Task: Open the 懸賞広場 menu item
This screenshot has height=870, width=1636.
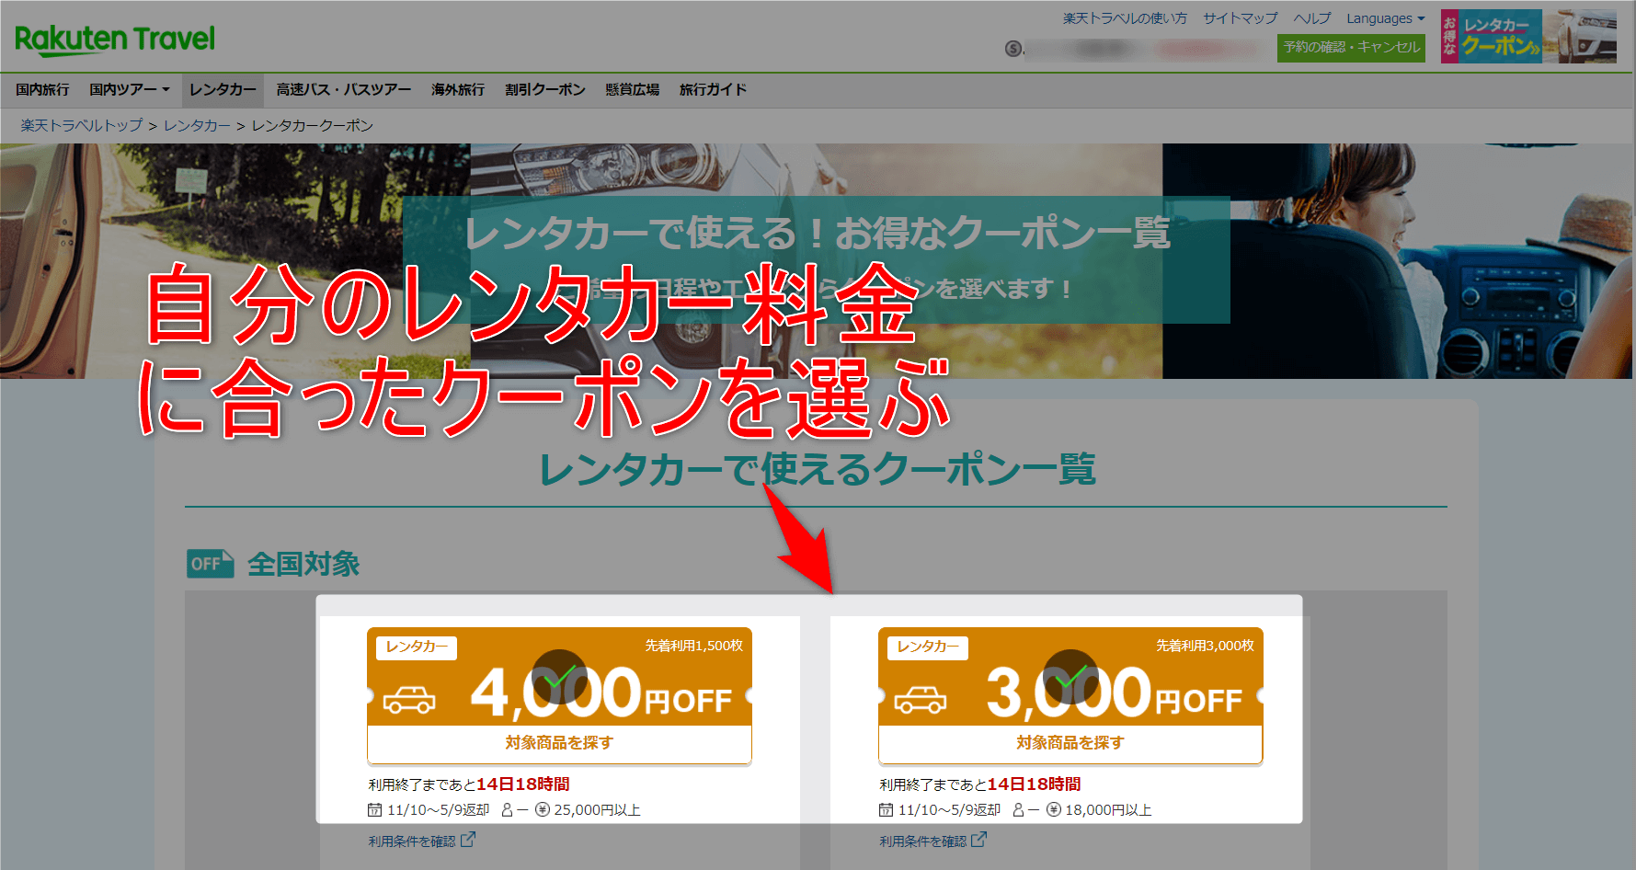Action: coord(632,89)
